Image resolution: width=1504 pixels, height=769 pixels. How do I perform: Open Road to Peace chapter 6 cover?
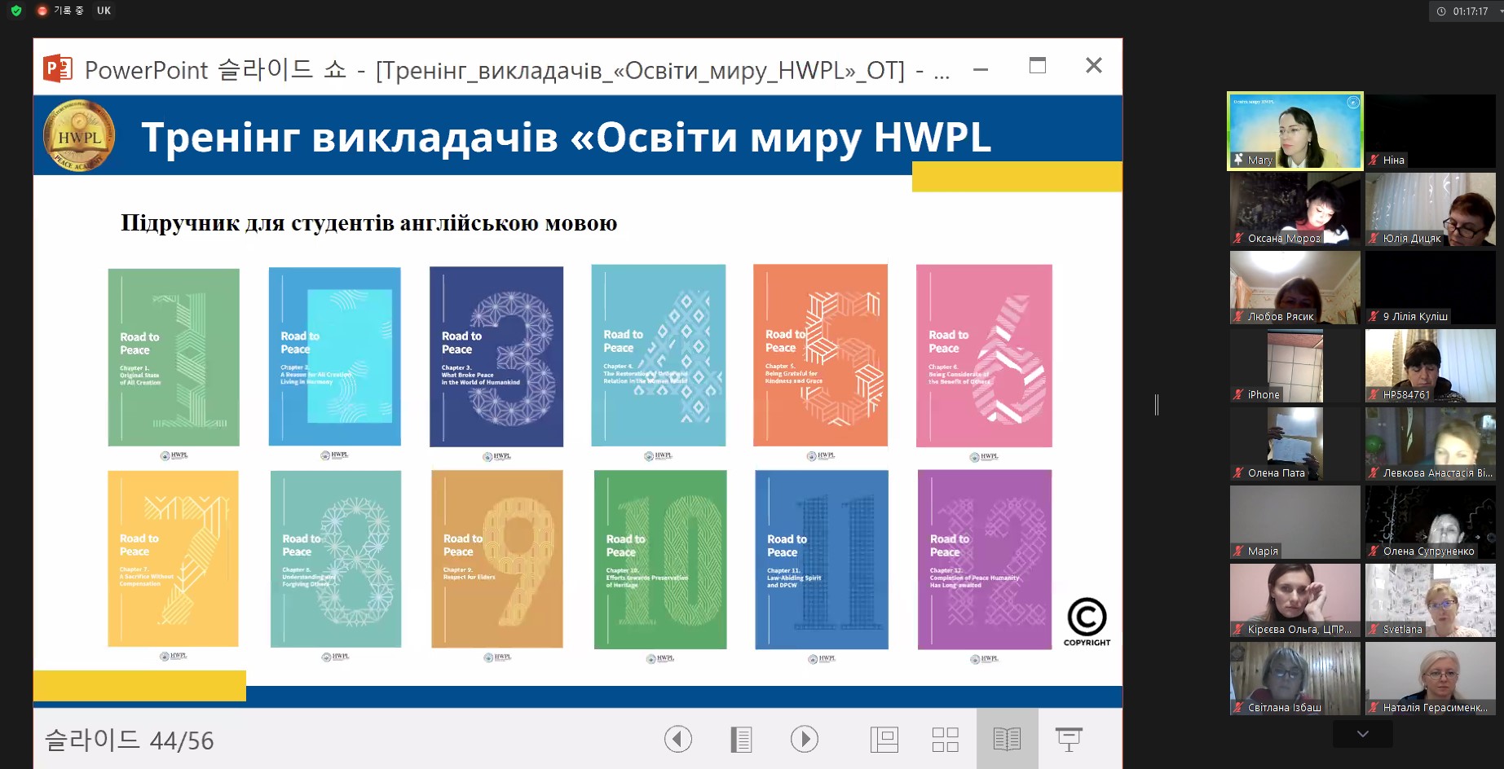[984, 355]
